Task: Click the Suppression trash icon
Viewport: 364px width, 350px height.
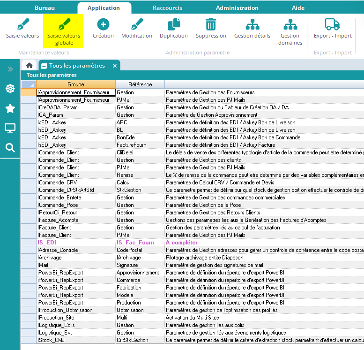Action: (211, 24)
